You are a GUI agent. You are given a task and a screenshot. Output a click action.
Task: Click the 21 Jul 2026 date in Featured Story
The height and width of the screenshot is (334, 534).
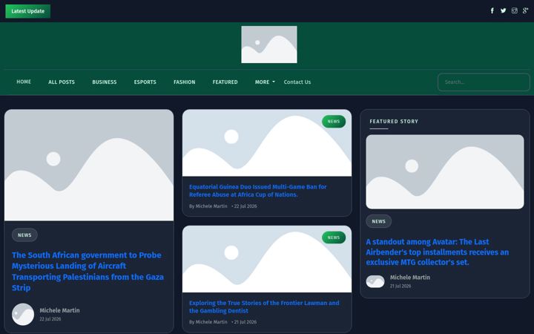400,286
